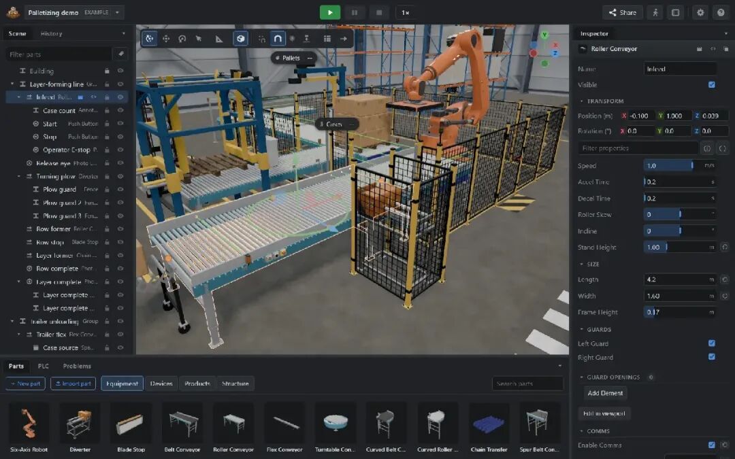Toggle the magnet snapping icon
Screen dimensions: 735x459
[x=278, y=39]
